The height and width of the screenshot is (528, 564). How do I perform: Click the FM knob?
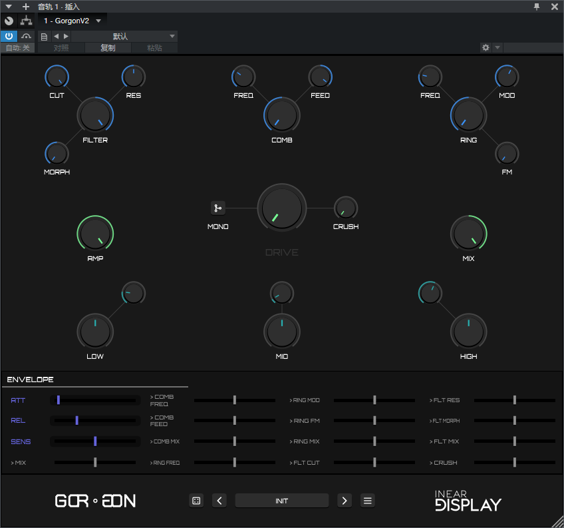coord(507,154)
